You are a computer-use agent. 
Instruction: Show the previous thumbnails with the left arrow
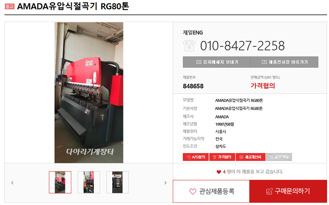click(x=13, y=183)
